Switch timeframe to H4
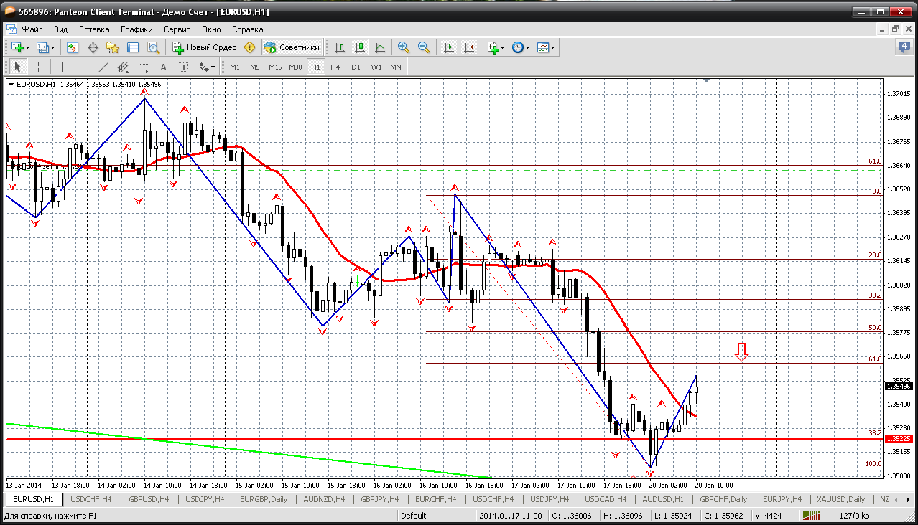The width and height of the screenshot is (918, 525). click(335, 67)
